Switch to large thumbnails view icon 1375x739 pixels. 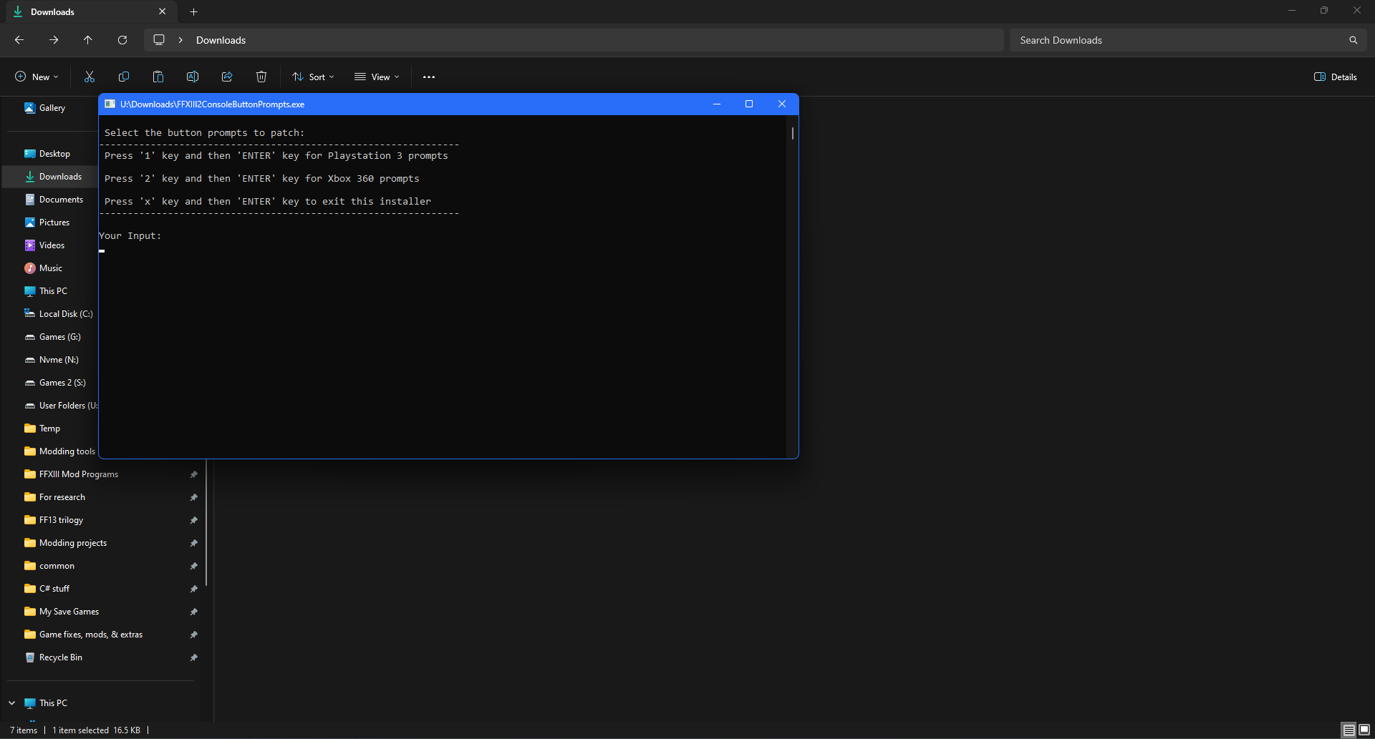[1364, 730]
